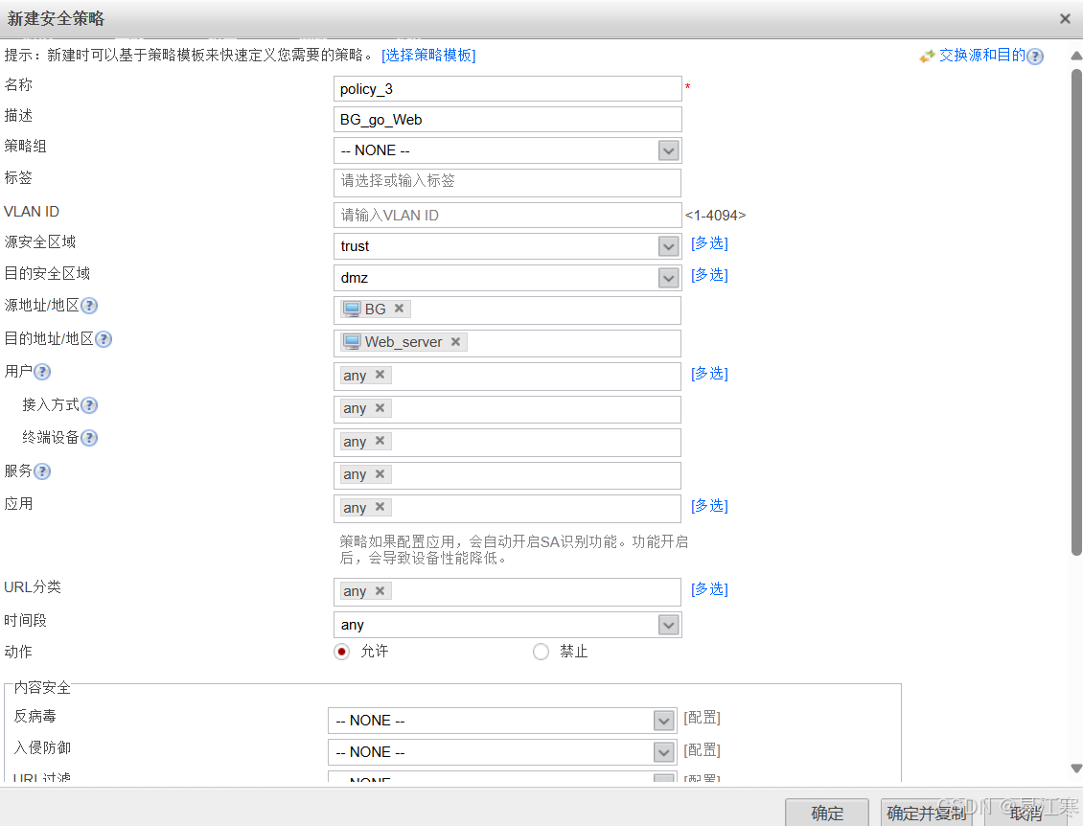Open the 时间段 any dropdown
The width and height of the screenshot is (1083, 826).
pos(668,625)
